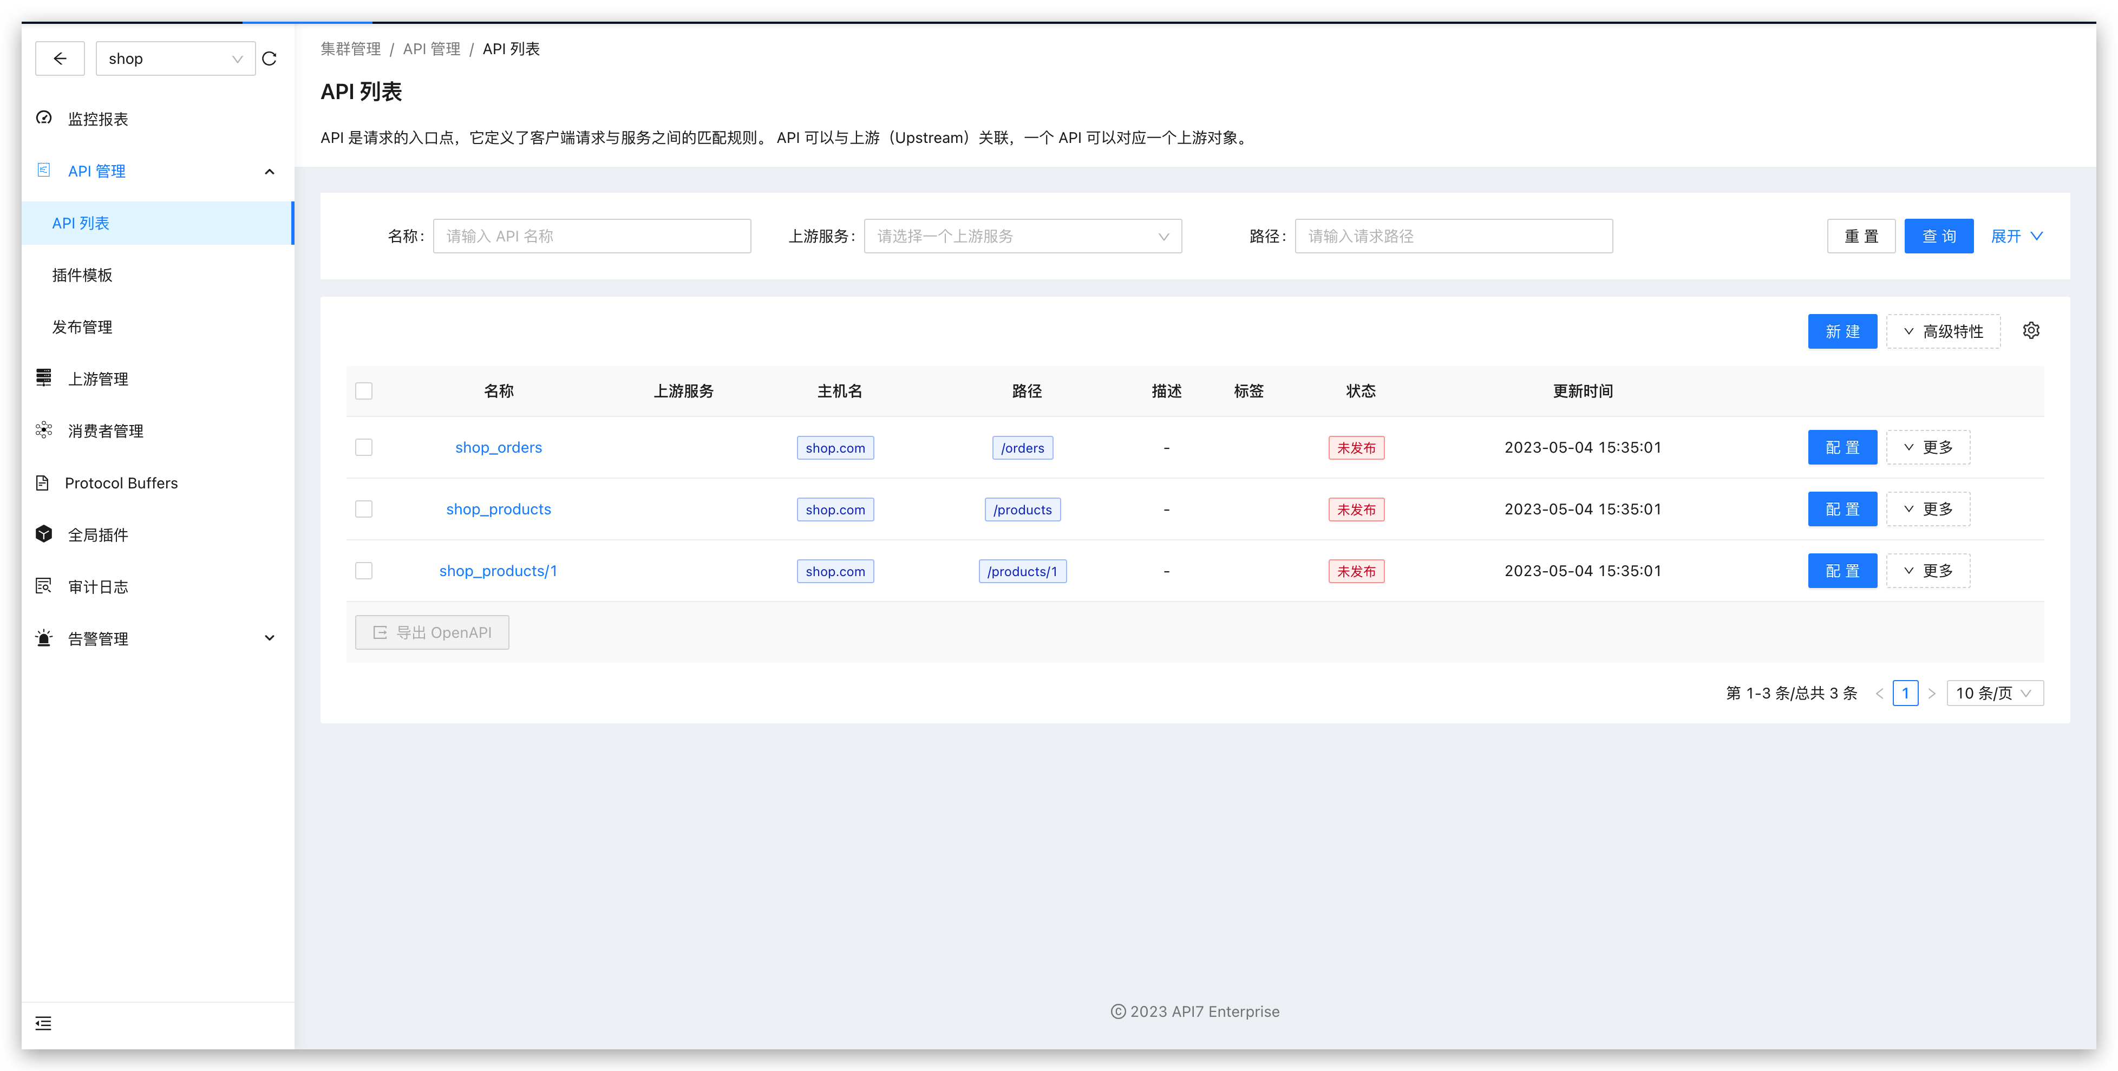The width and height of the screenshot is (2118, 1071).
Task: Check the shop_products row checkbox
Action: (x=363, y=509)
